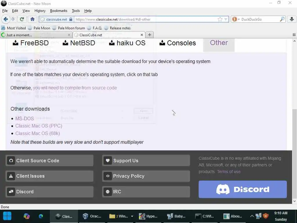Click the Support Us button
Viewport: 297px width, 223px height.
click(x=146, y=161)
